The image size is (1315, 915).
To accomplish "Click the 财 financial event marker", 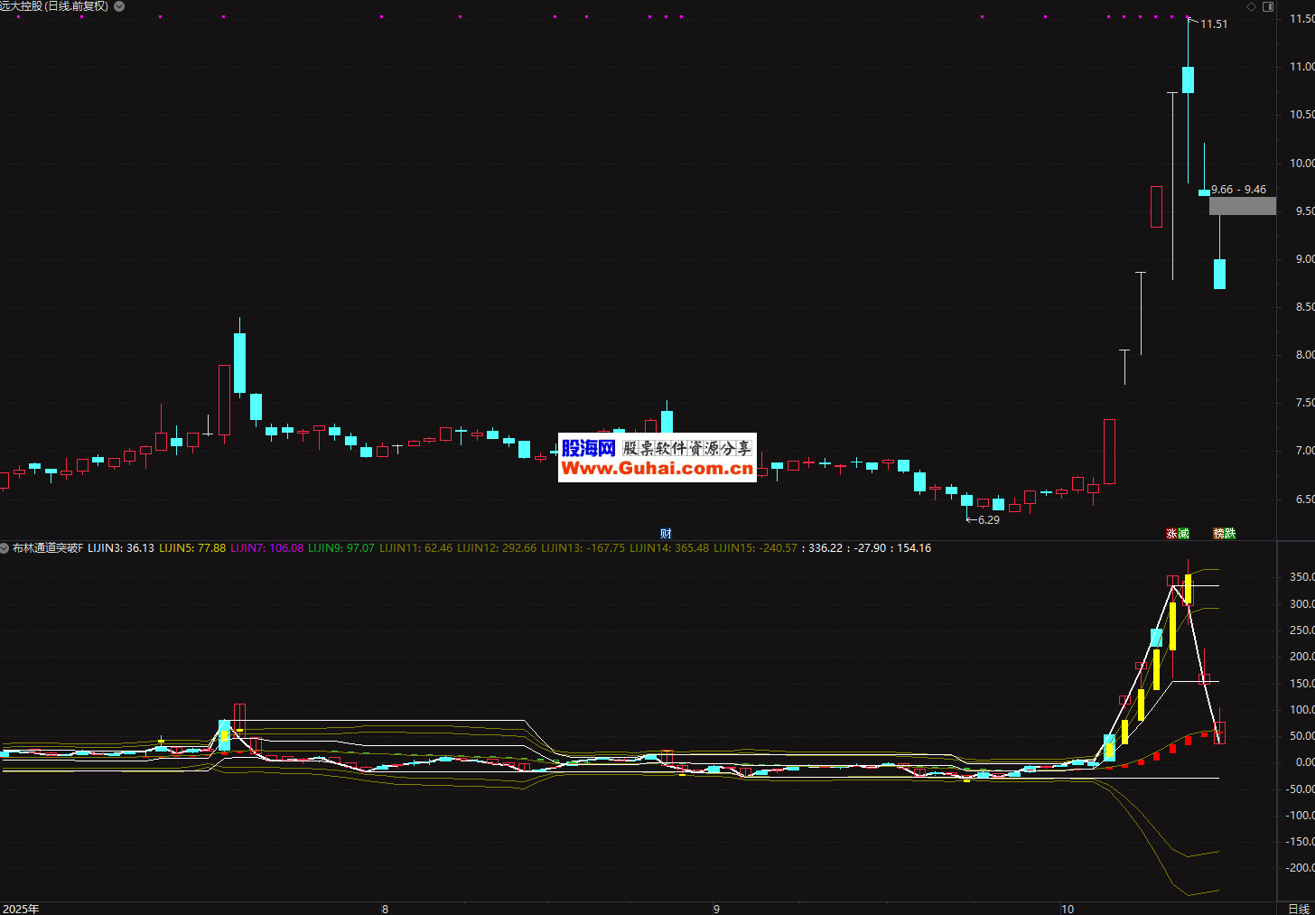I will pos(666,534).
